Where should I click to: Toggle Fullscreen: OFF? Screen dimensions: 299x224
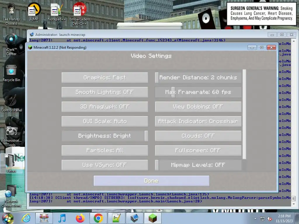pos(198,150)
